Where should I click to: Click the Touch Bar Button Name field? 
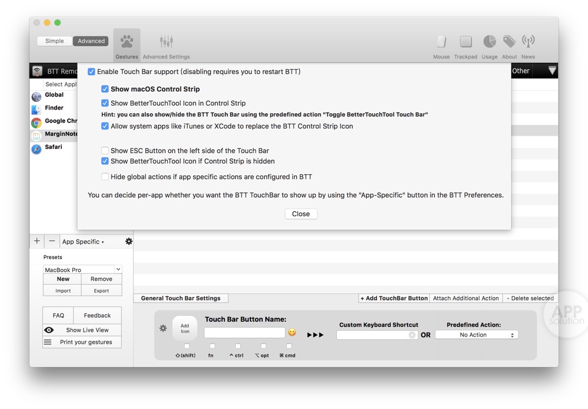tap(244, 333)
